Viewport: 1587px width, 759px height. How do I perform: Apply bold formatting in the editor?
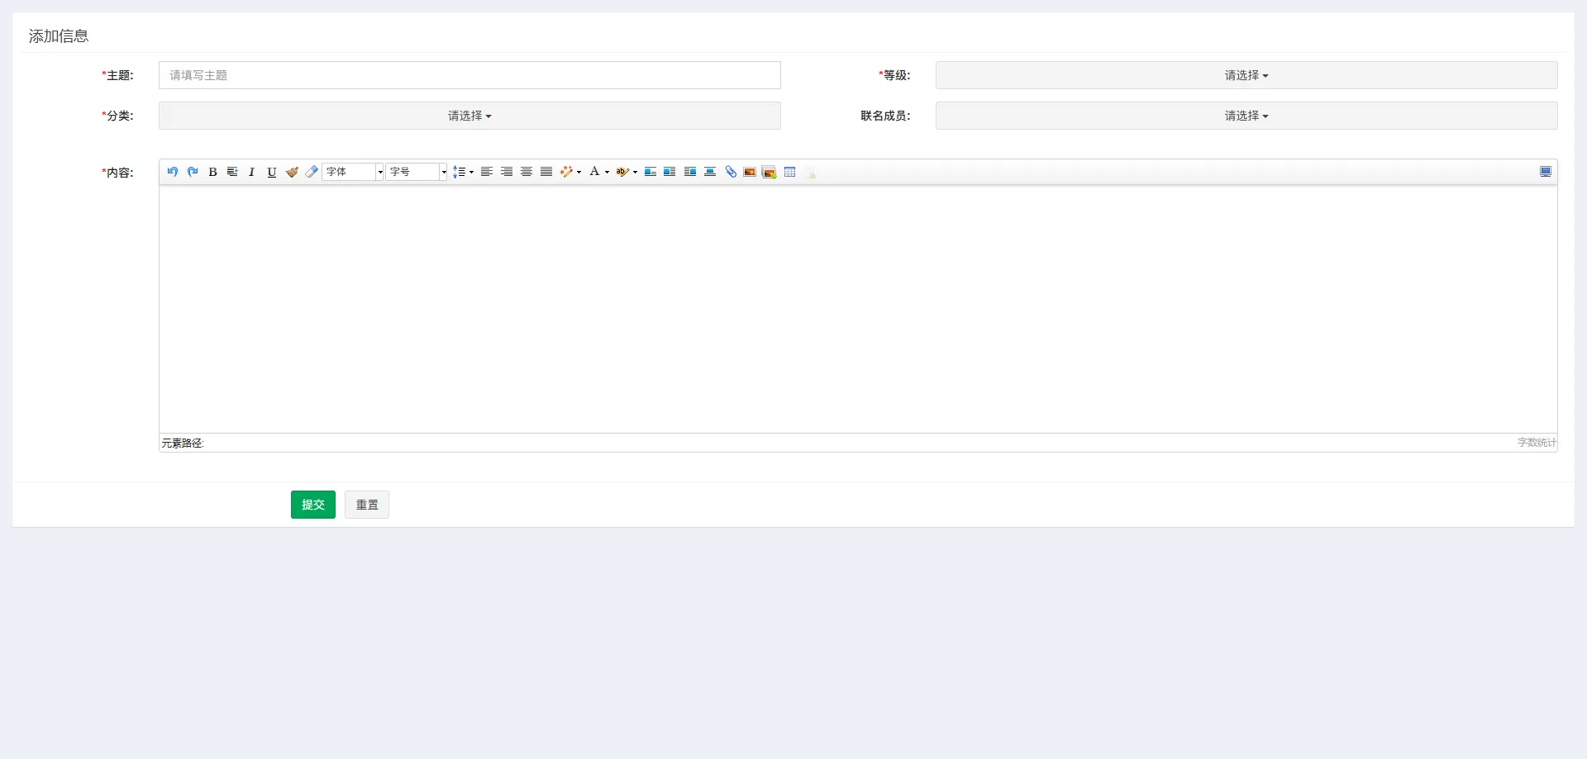(x=212, y=172)
